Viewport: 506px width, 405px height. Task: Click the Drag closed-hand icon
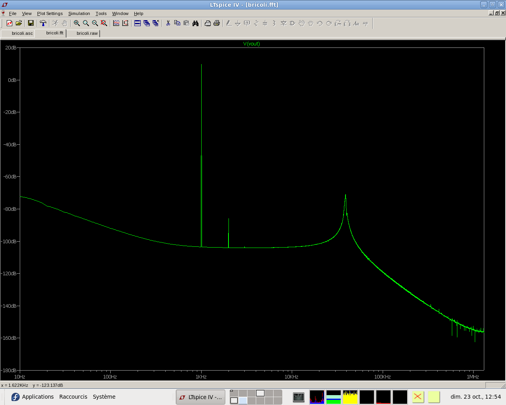pos(311,23)
